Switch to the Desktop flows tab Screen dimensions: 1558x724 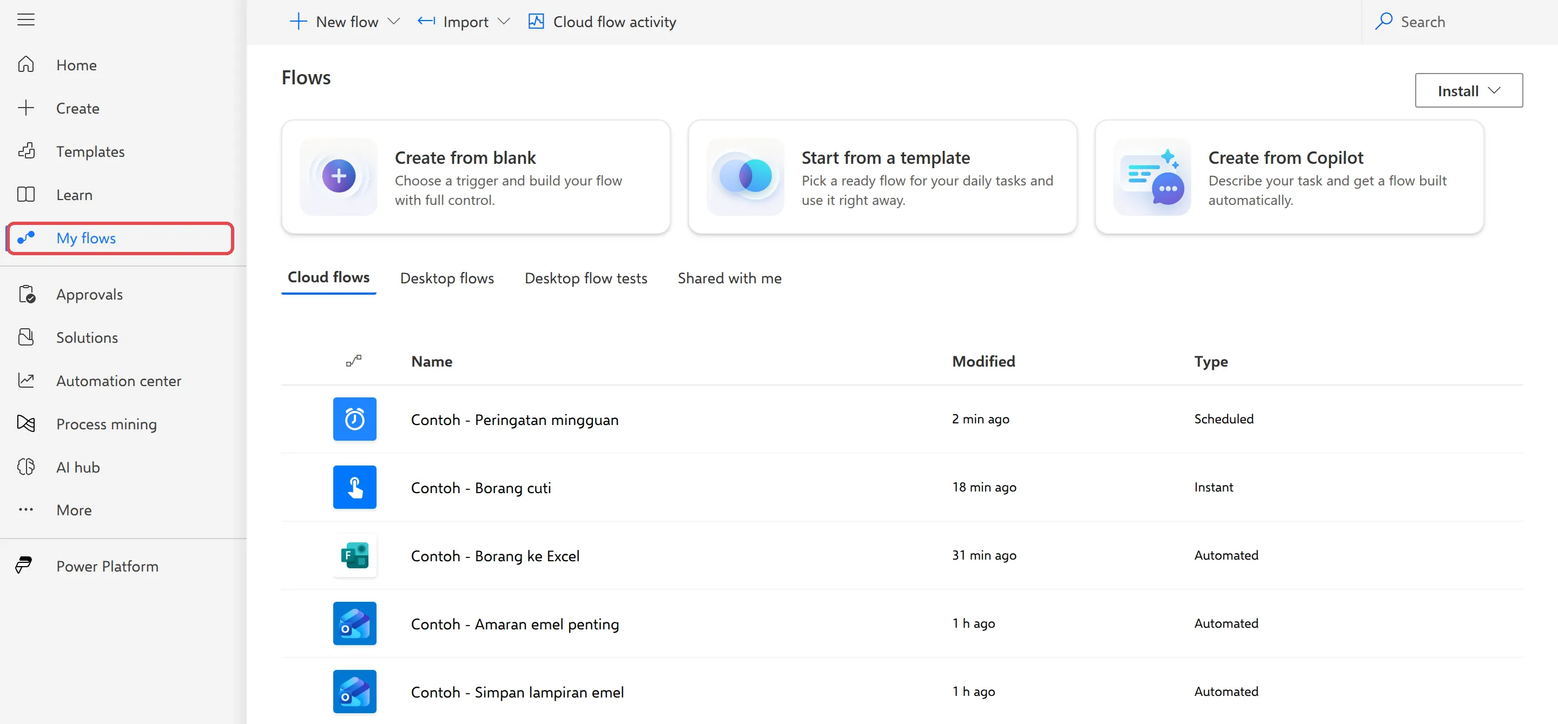pos(447,278)
